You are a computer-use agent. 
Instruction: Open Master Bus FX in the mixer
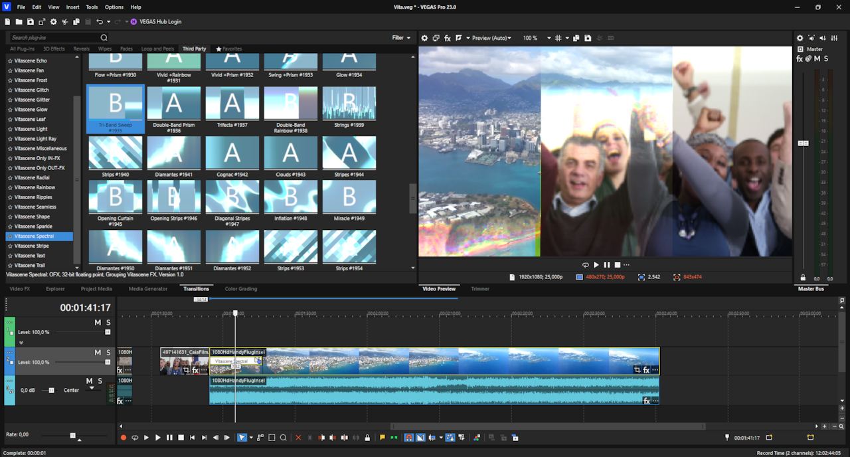pos(800,58)
